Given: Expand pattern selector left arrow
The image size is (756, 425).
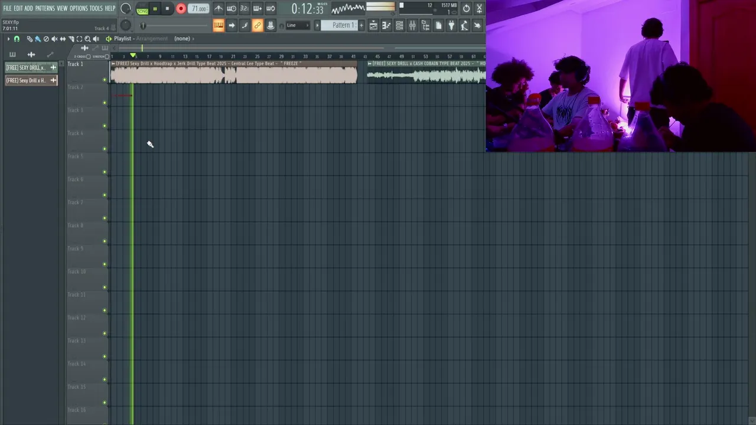Looking at the screenshot, I should (317, 25).
